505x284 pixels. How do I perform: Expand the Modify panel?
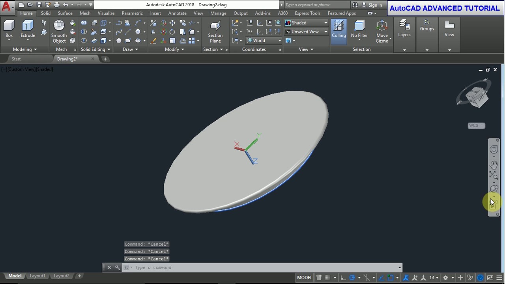[174, 49]
